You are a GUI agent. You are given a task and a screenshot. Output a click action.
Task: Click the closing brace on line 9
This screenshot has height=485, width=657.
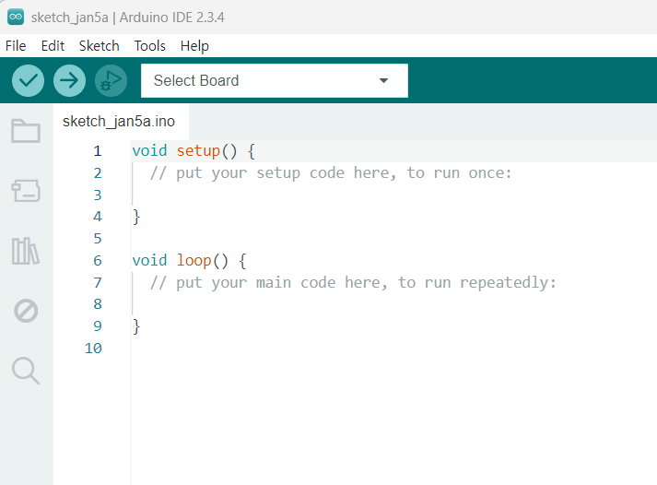[136, 326]
